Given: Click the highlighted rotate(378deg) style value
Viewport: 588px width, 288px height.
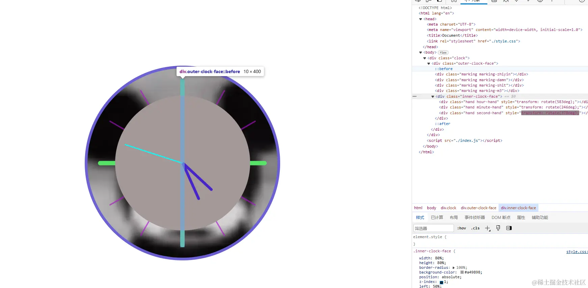Looking at the screenshot, I should [550, 113].
